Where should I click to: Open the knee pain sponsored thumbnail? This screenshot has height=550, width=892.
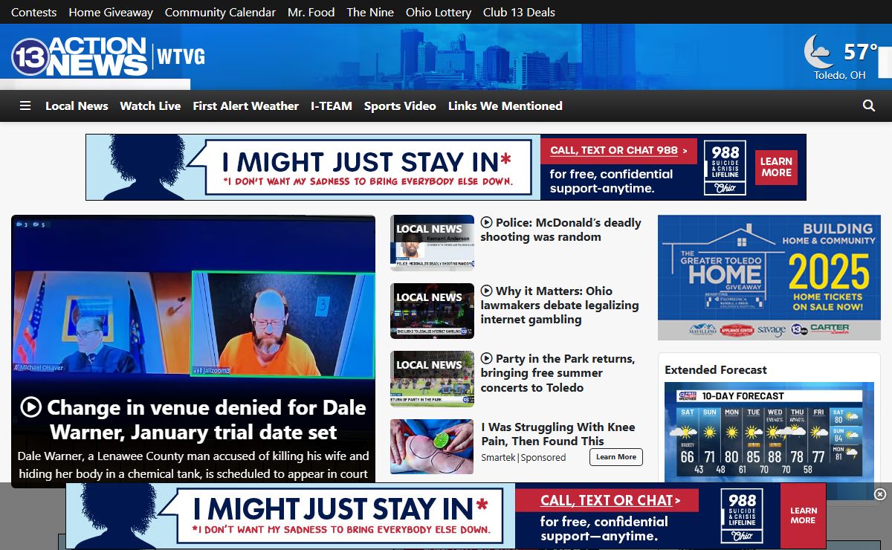click(432, 447)
